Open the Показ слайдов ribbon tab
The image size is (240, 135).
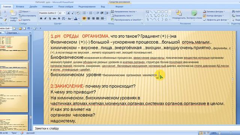[66, 7]
